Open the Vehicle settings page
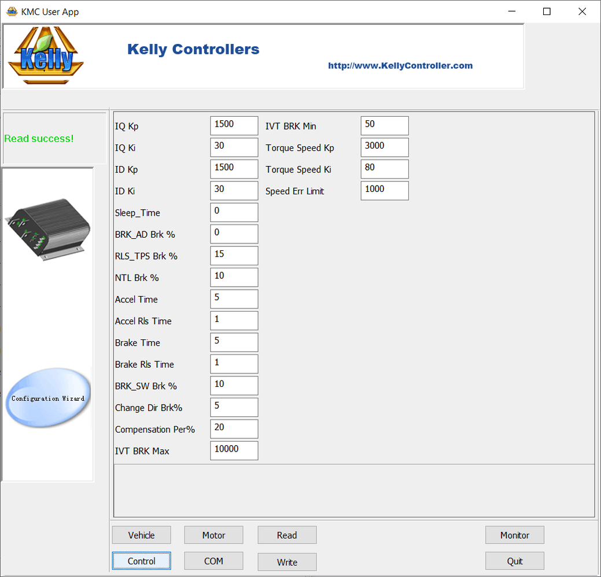 (x=142, y=535)
